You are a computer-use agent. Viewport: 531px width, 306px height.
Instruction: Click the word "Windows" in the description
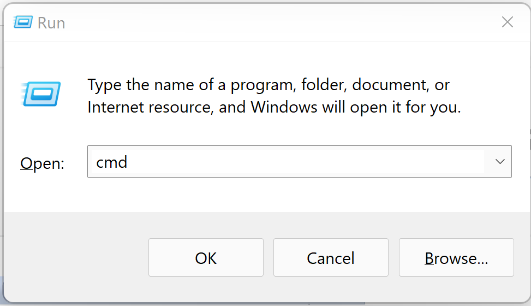284,107
